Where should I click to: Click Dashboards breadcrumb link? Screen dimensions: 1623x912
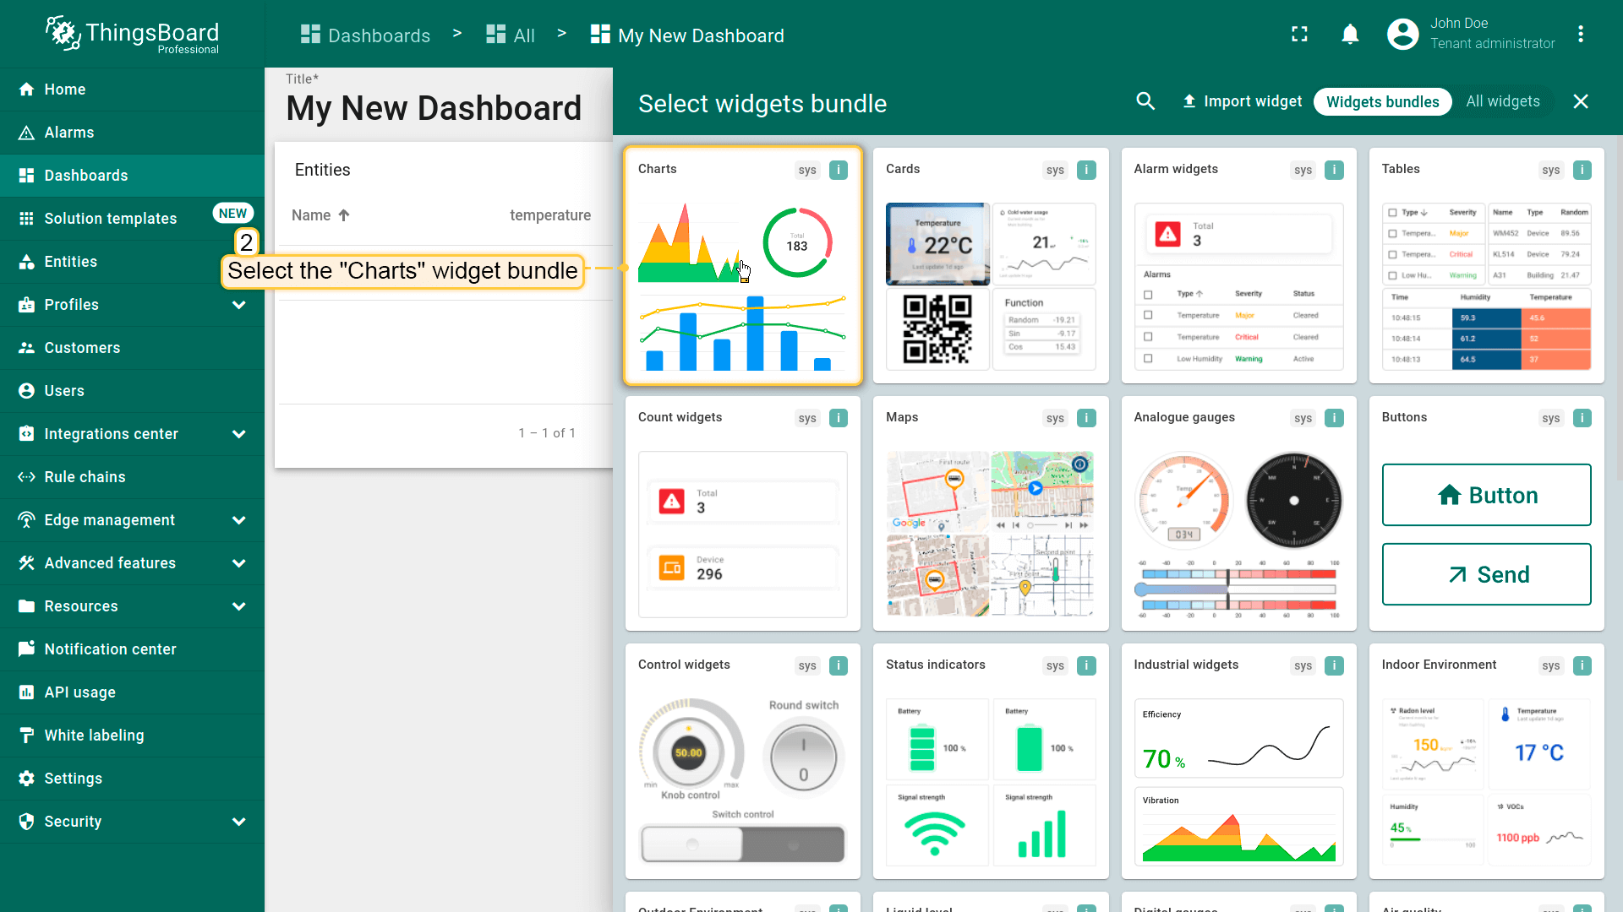point(365,35)
